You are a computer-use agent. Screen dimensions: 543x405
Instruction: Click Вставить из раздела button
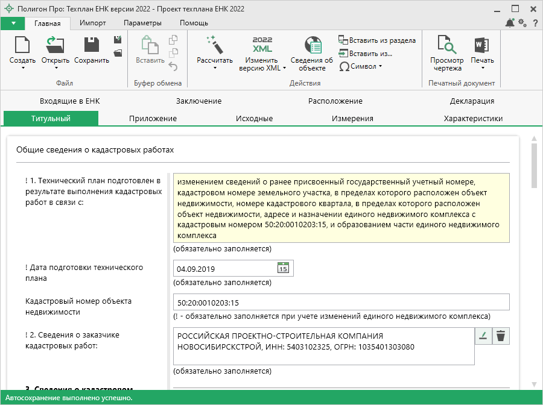point(378,40)
